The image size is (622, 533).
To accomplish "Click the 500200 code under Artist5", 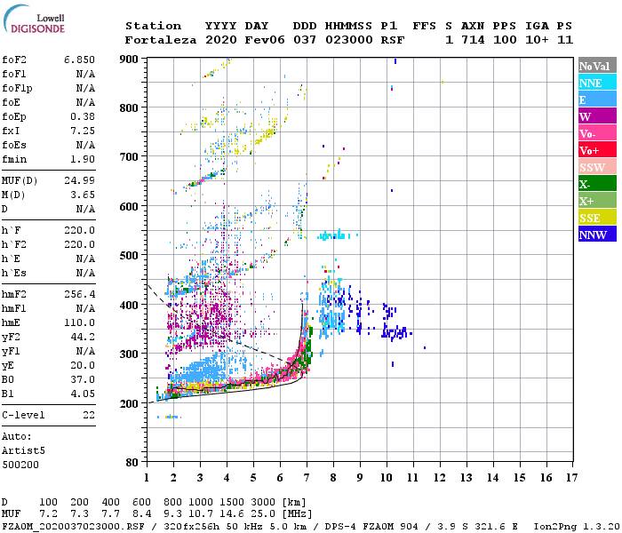I will (x=20, y=465).
